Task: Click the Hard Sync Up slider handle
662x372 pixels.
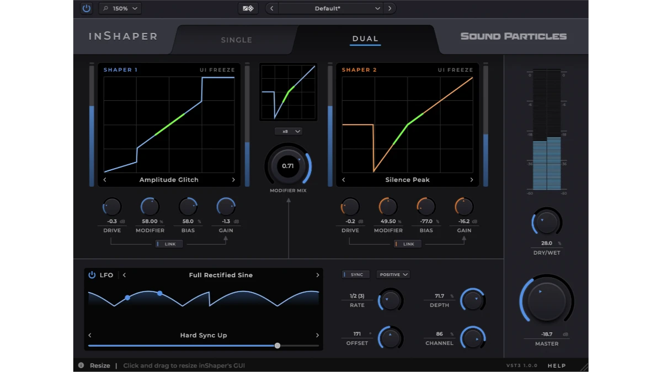Action: 277,346
